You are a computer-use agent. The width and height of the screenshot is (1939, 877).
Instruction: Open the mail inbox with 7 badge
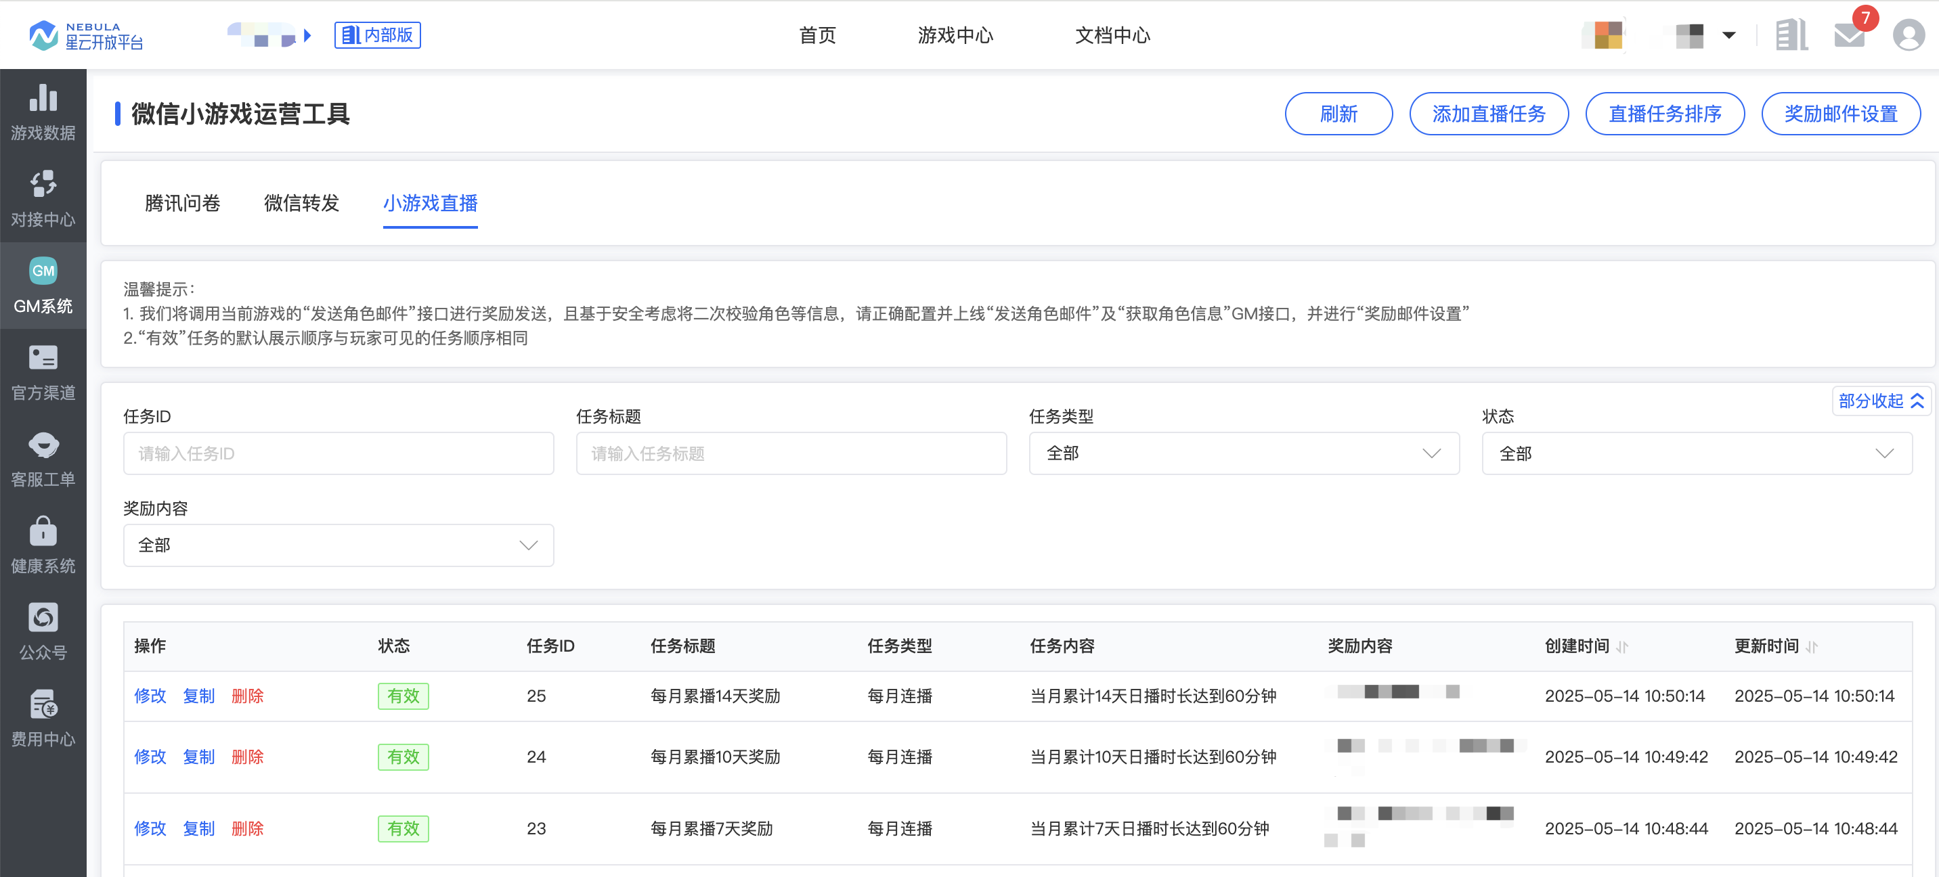pos(1849,35)
